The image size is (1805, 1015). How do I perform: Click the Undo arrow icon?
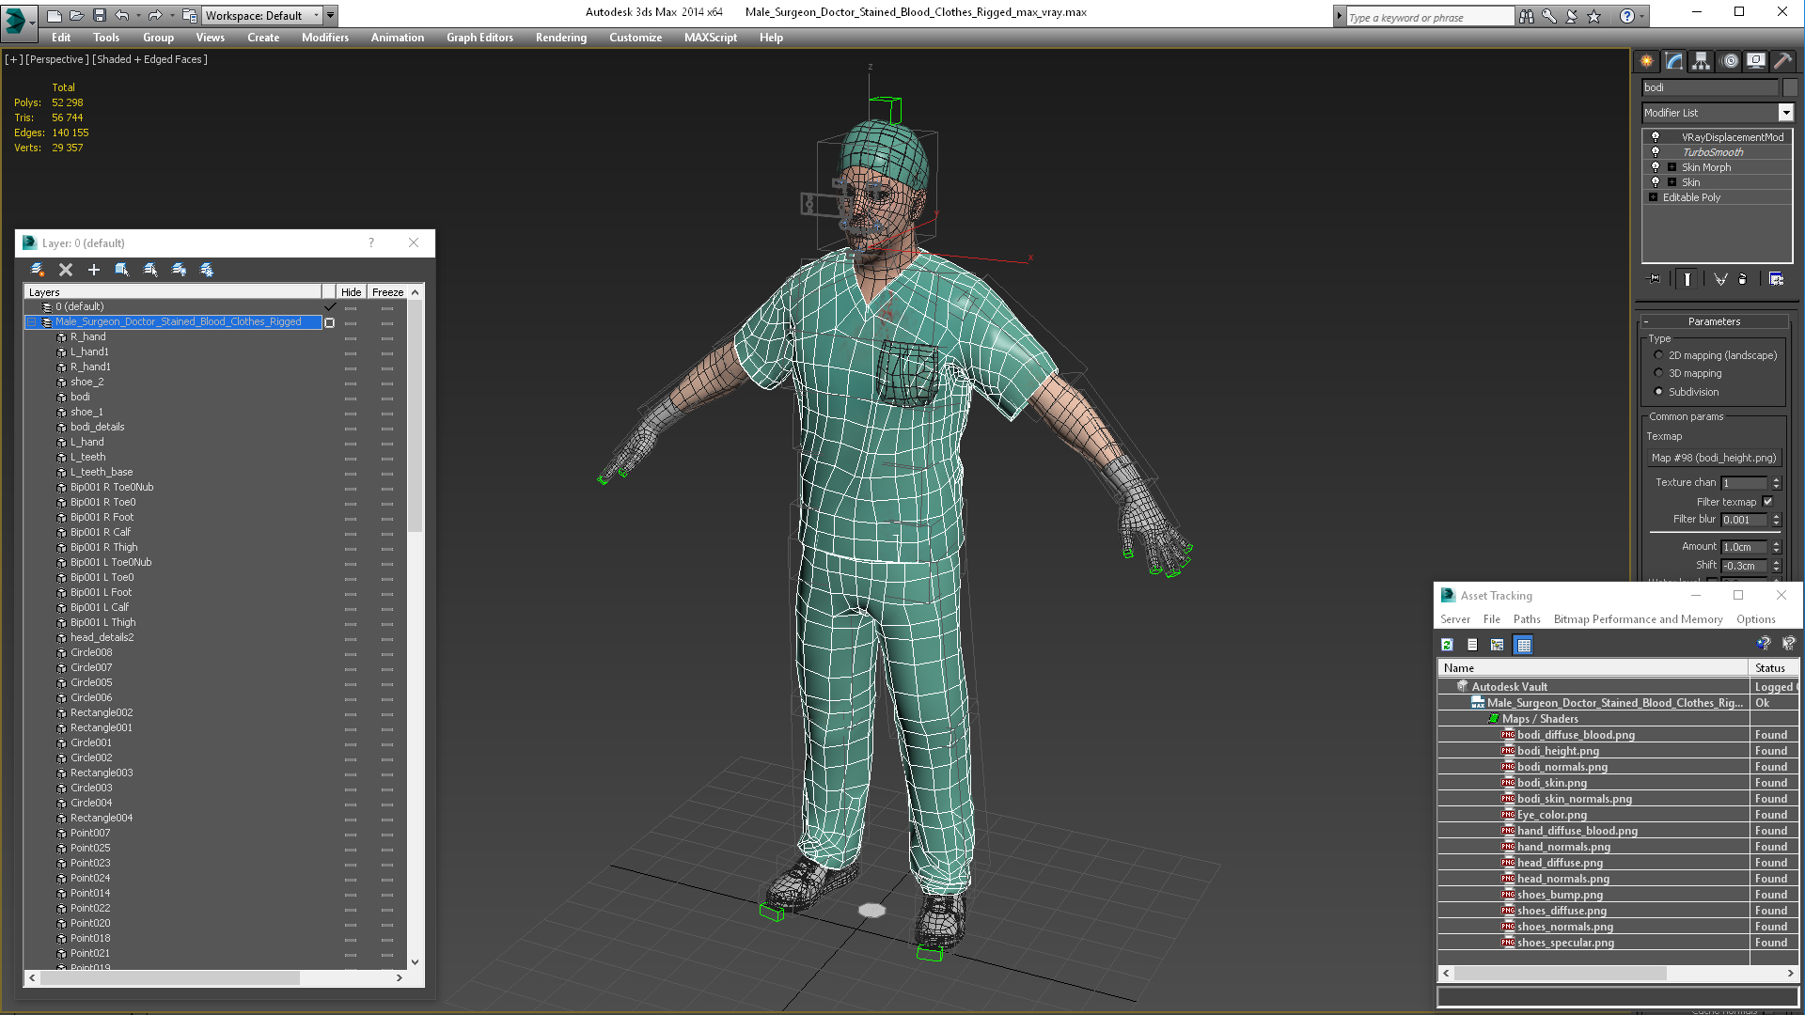click(x=121, y=15)
